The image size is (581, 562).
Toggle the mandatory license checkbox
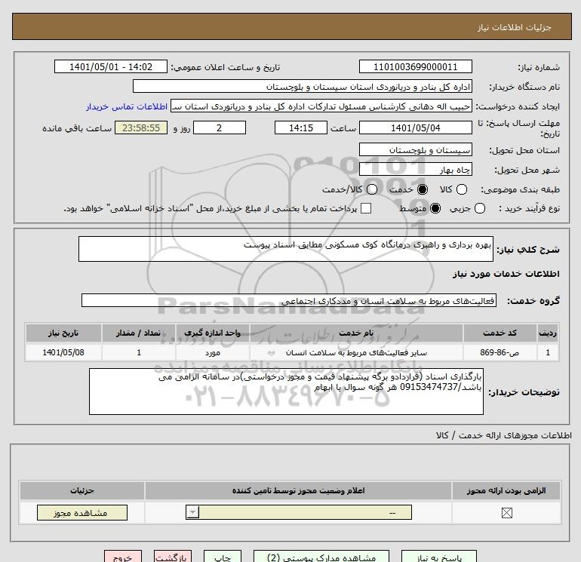506,513
